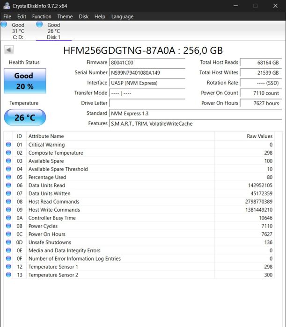The image size is (286, 327).
Task: Click Rotation Rate value ---- (SSD)
Action: click(x=261, y=83)
